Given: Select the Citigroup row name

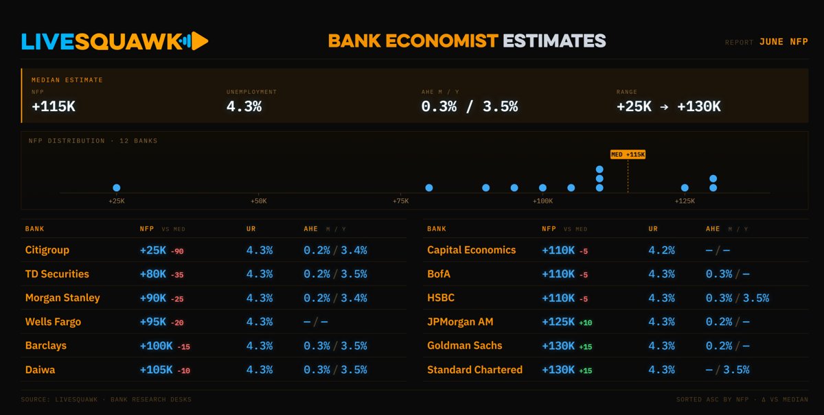Looking at the screenshot, I should point(47,250).
